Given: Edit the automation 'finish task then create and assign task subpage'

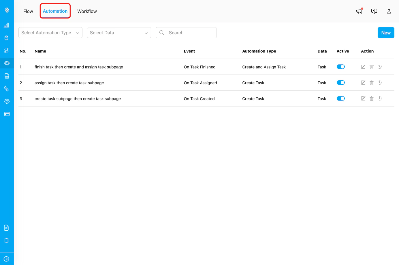Looking at the screenshot, I should tap(363, 67).
